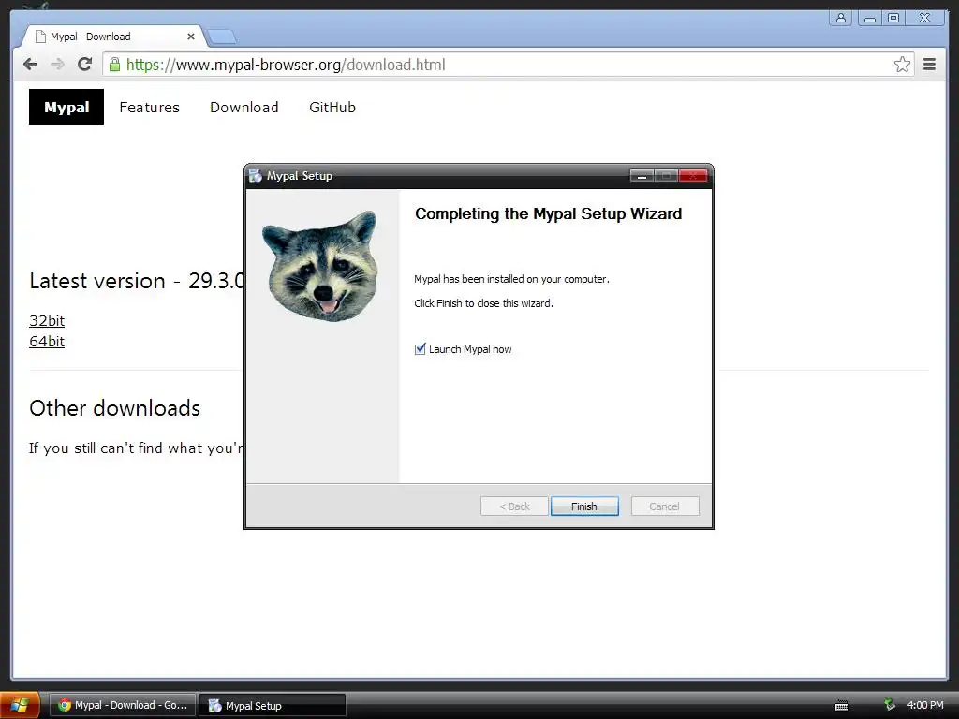959x719 pixels.
Task: Open the Features navigation link
Action: [149, 107]
